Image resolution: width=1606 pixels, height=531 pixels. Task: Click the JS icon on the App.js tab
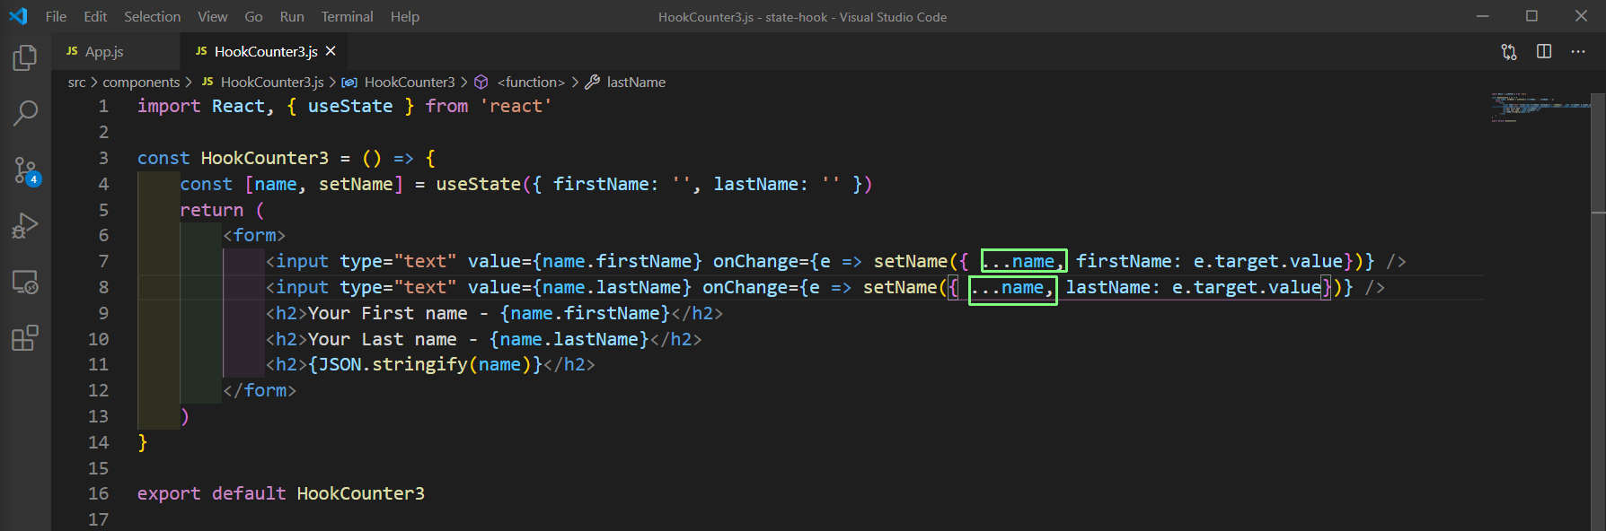click(72, 51)
